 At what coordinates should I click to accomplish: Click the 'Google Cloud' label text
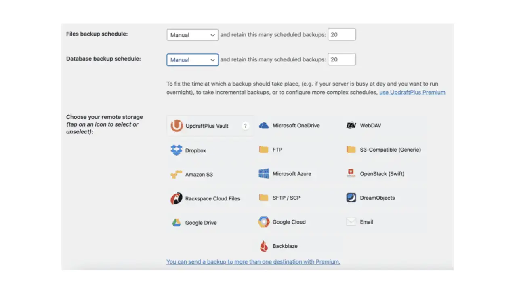tap(289, 222)
